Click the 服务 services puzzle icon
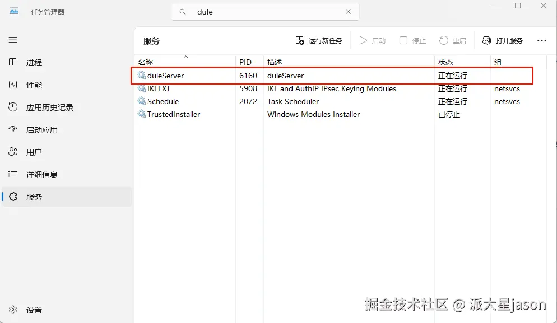The image size is (557, 323). tap(13, 196)
